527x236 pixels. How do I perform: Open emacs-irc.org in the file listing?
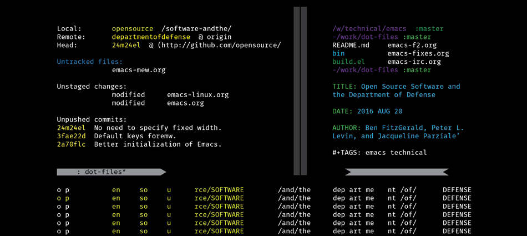pyautogui.click(x=414, y=62)
